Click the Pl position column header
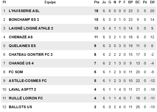Image resolution: width=157 pixels, height=112 pixels. (4, 2)
